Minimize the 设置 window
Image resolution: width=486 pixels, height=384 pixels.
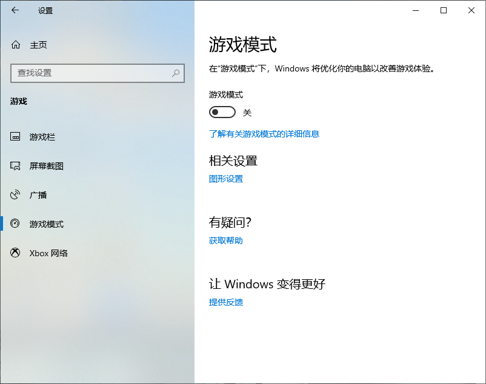pos(416,10)
